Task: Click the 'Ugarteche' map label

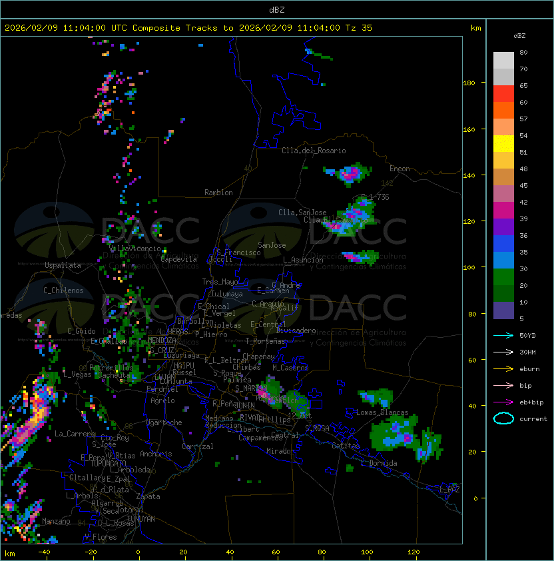Action: pos(164,422)
